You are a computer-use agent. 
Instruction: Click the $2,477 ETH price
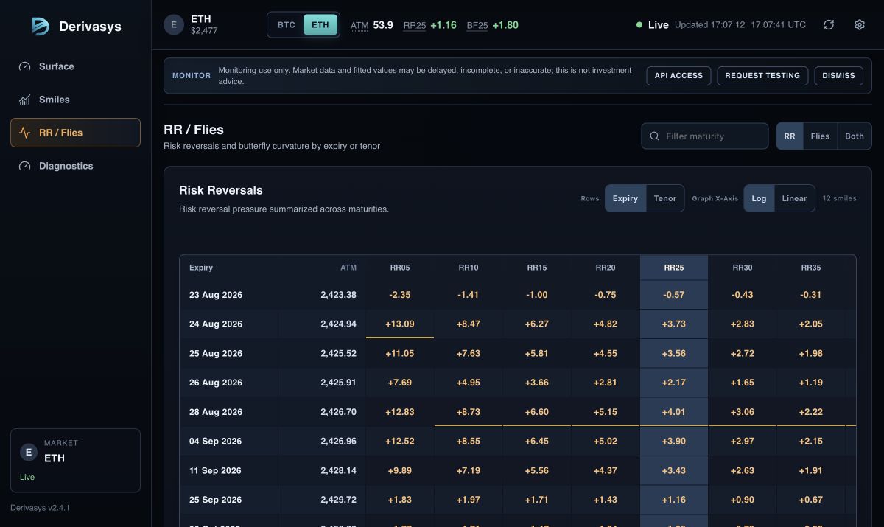pyautogui.click(x=204, y=31)
